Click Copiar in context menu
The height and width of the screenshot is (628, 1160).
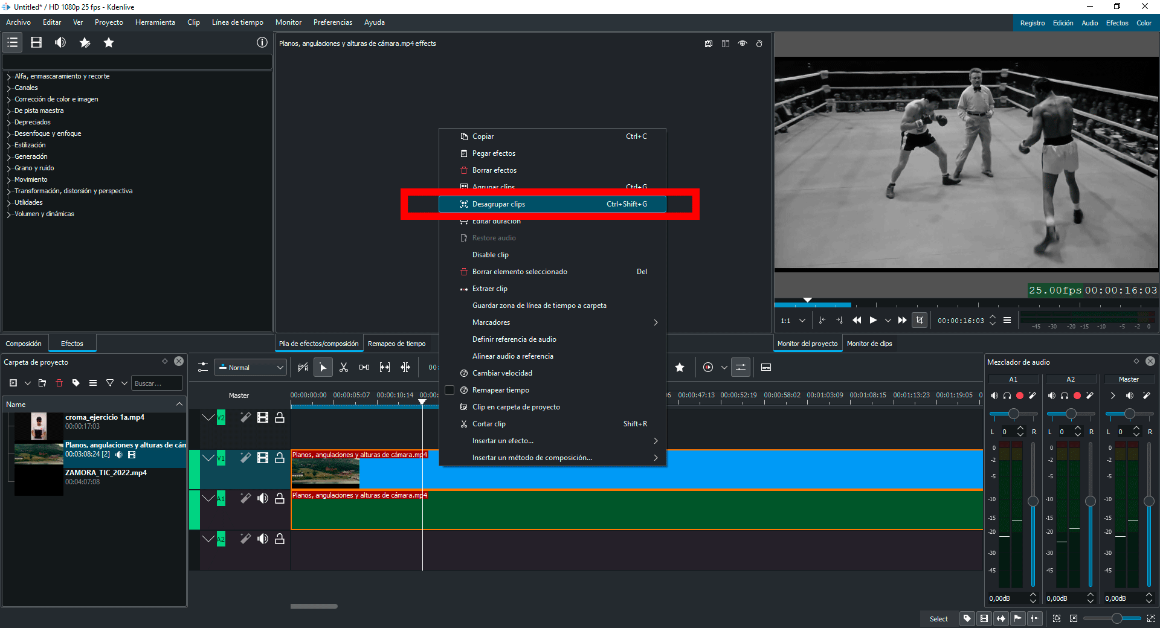point(552,136)
